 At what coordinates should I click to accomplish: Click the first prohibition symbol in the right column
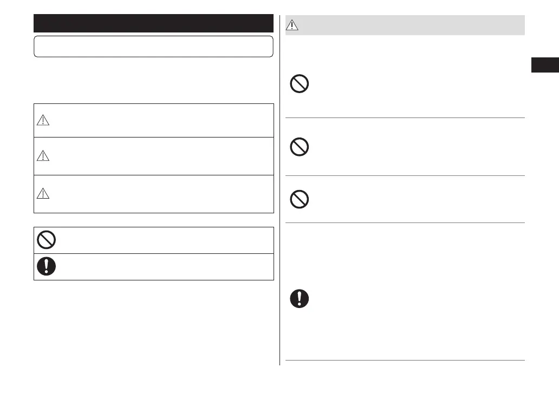click(x=300, y=84)
